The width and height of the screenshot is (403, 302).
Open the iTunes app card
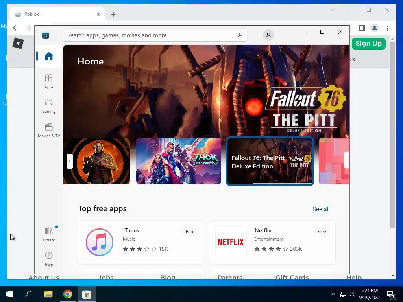141,242
